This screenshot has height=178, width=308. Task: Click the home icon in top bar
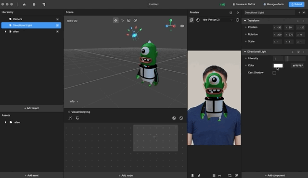click(24, 4)
